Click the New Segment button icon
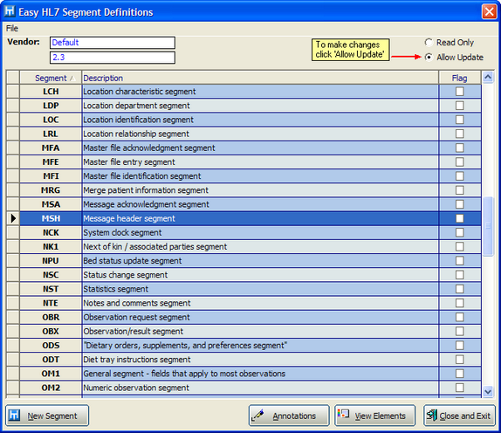Image resolution: width=501 pixels, height=433 pixels. pyautogui.click(x=14, y=416)
